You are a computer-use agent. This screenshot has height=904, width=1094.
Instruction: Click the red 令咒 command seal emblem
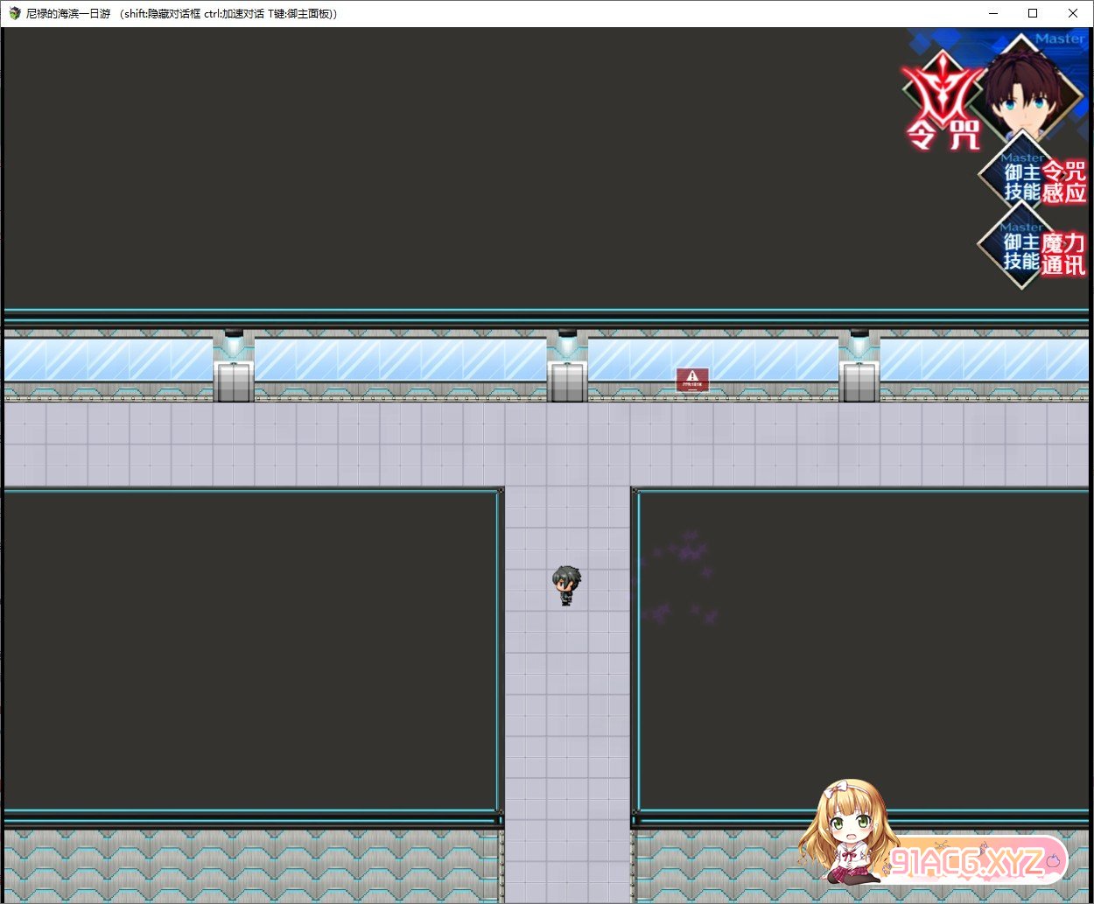click(x=942, y=101)
